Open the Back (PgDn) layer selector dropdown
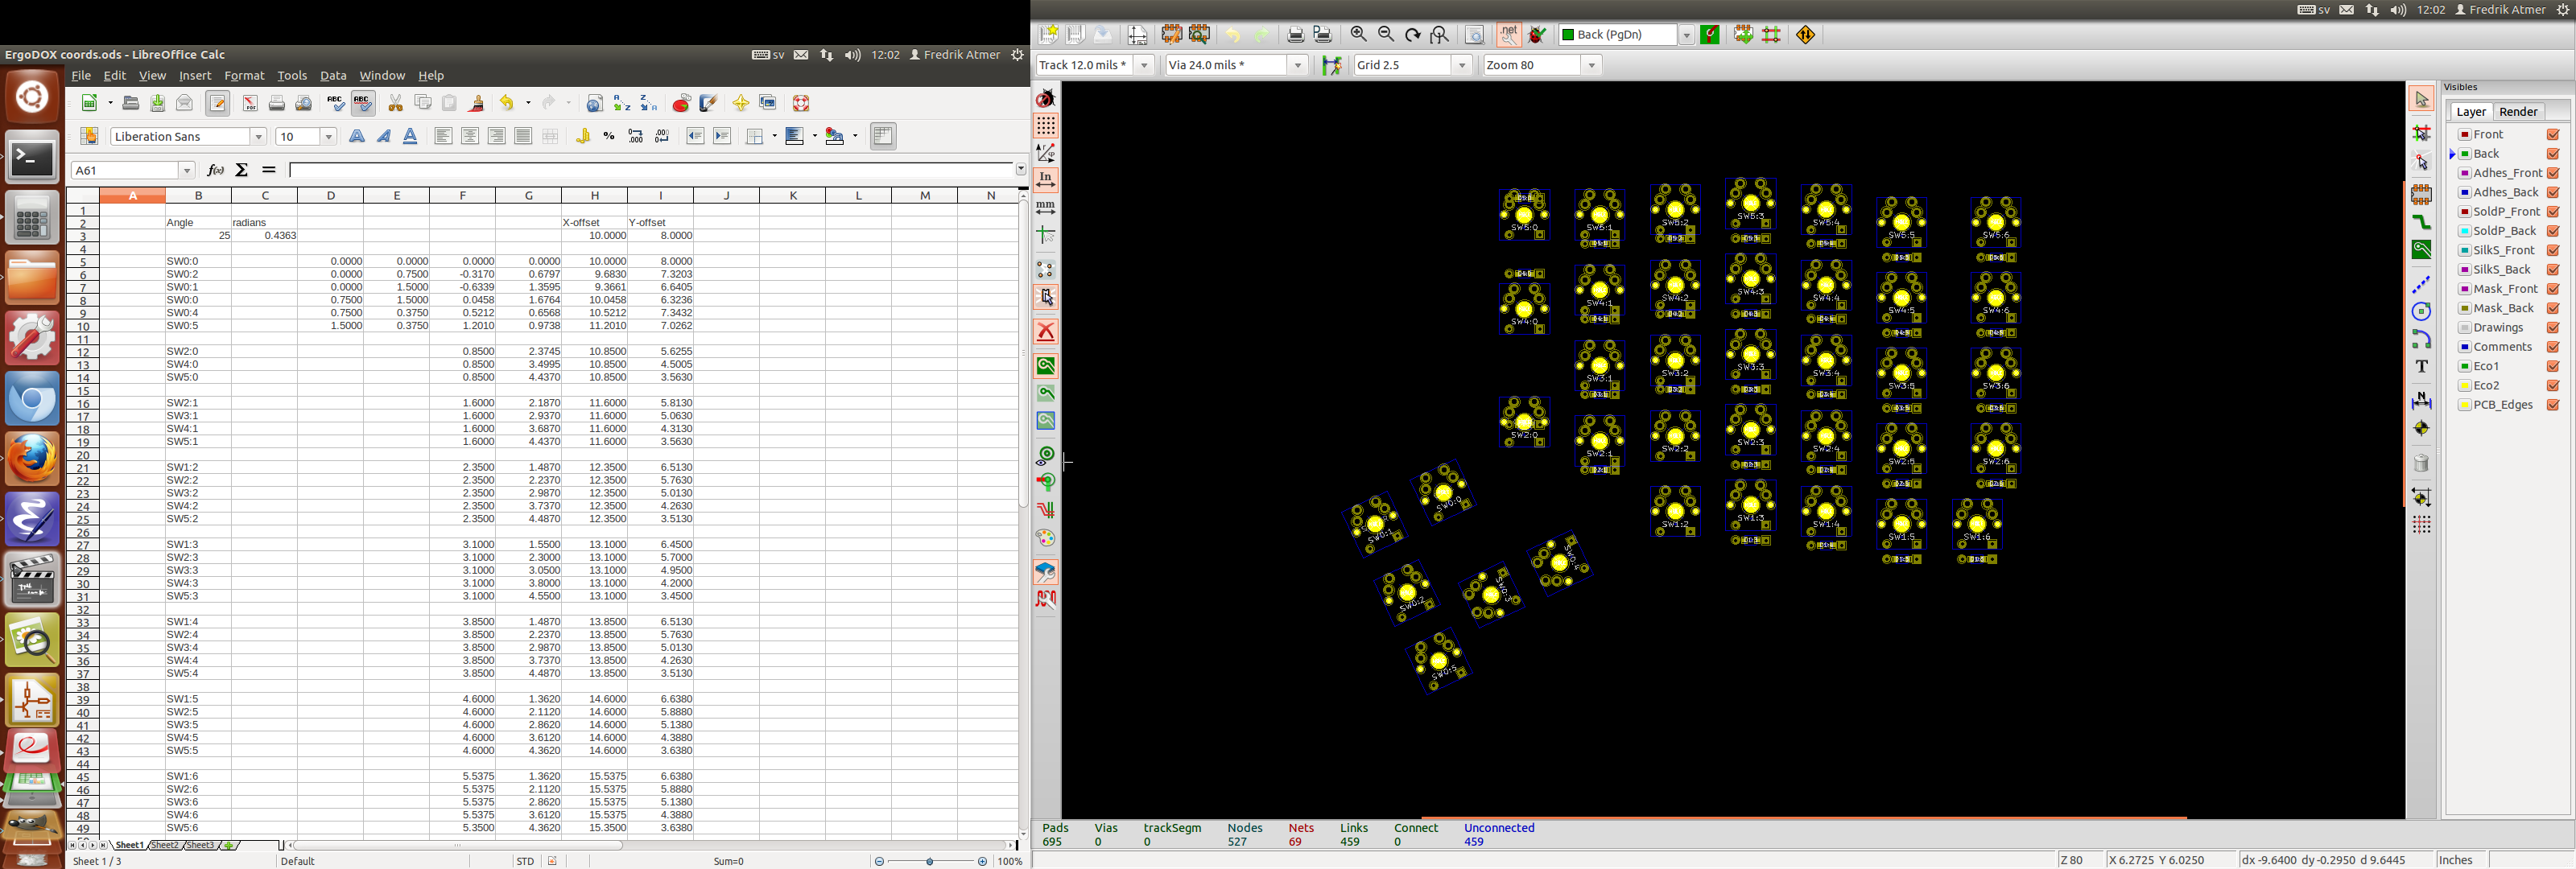 coord(1687,34)
